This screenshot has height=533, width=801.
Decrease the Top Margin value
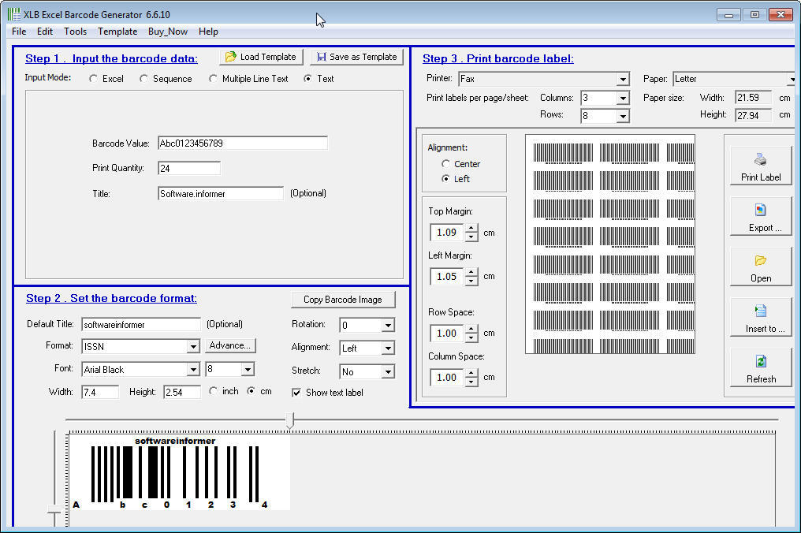(x=472, y=237)
